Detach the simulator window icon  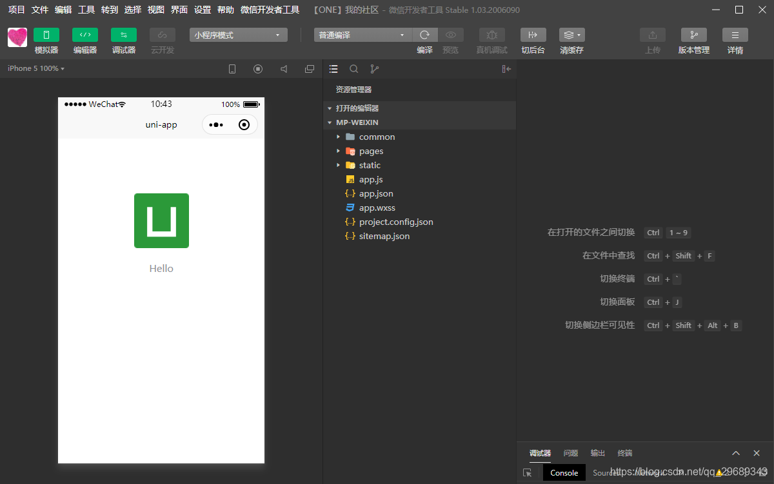(x=310, y=69)
